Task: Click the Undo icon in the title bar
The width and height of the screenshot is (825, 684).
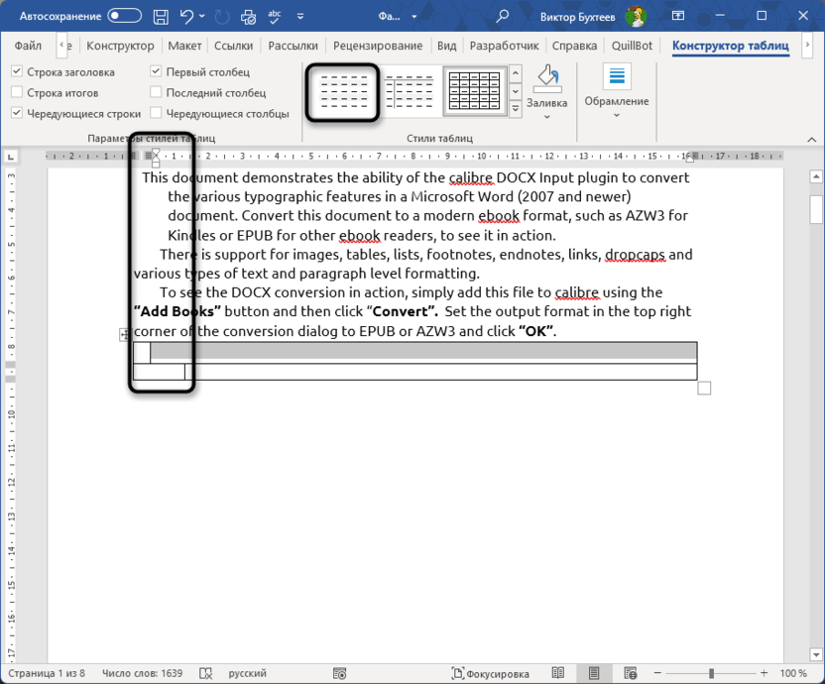Action: (x=186, y=16)
